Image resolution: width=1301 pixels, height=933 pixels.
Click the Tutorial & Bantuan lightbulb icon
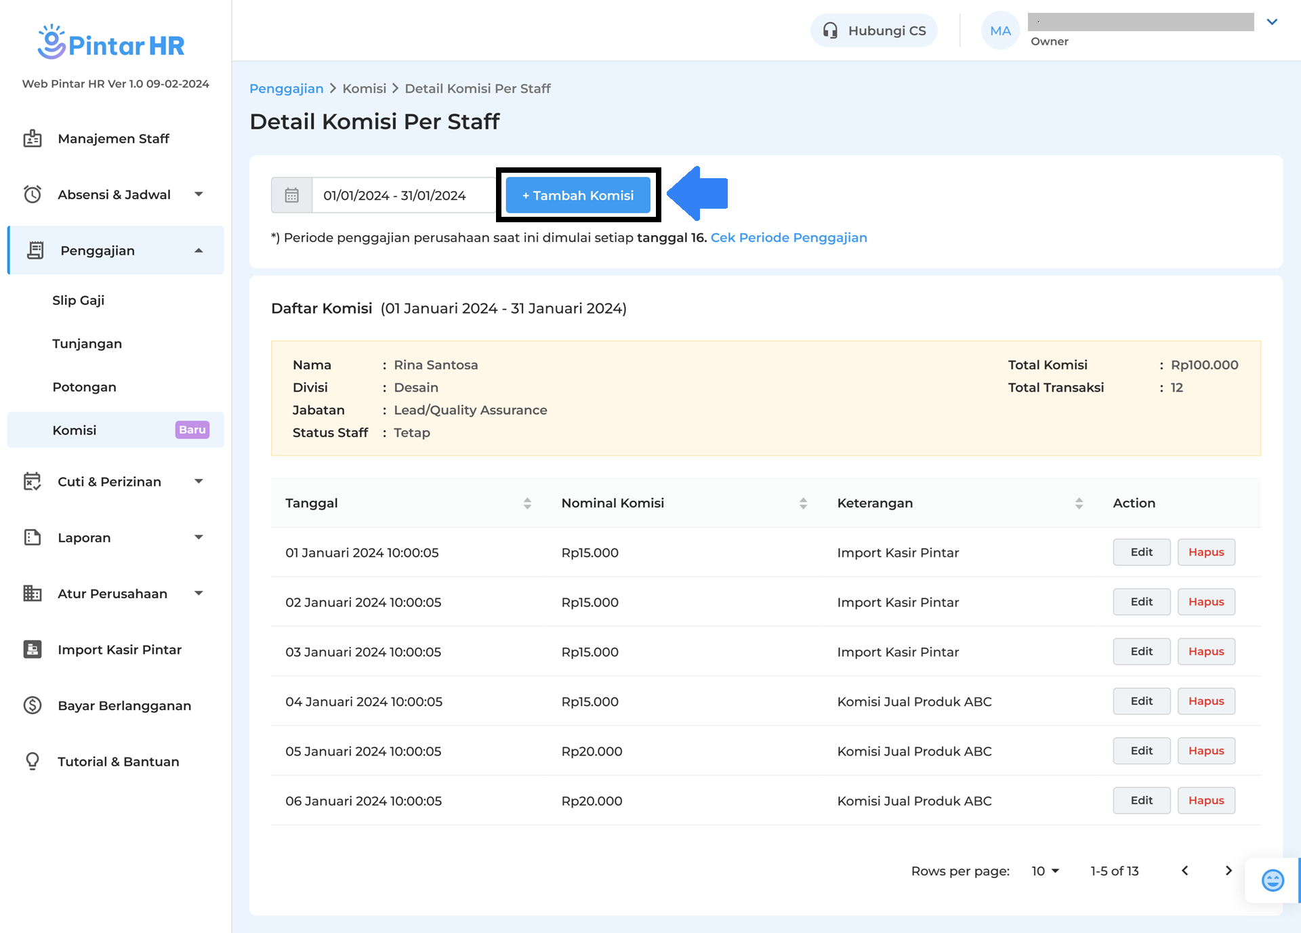click(33, 761)
